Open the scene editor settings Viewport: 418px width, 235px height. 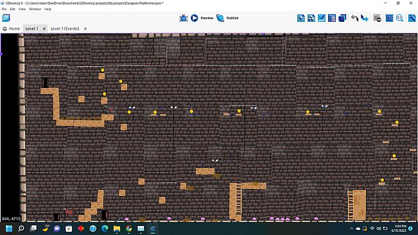(x=412, y=18)
